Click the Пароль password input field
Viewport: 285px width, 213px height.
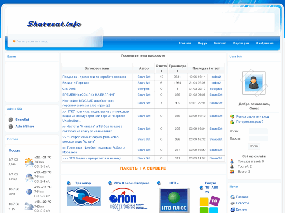tap(258, 138)
